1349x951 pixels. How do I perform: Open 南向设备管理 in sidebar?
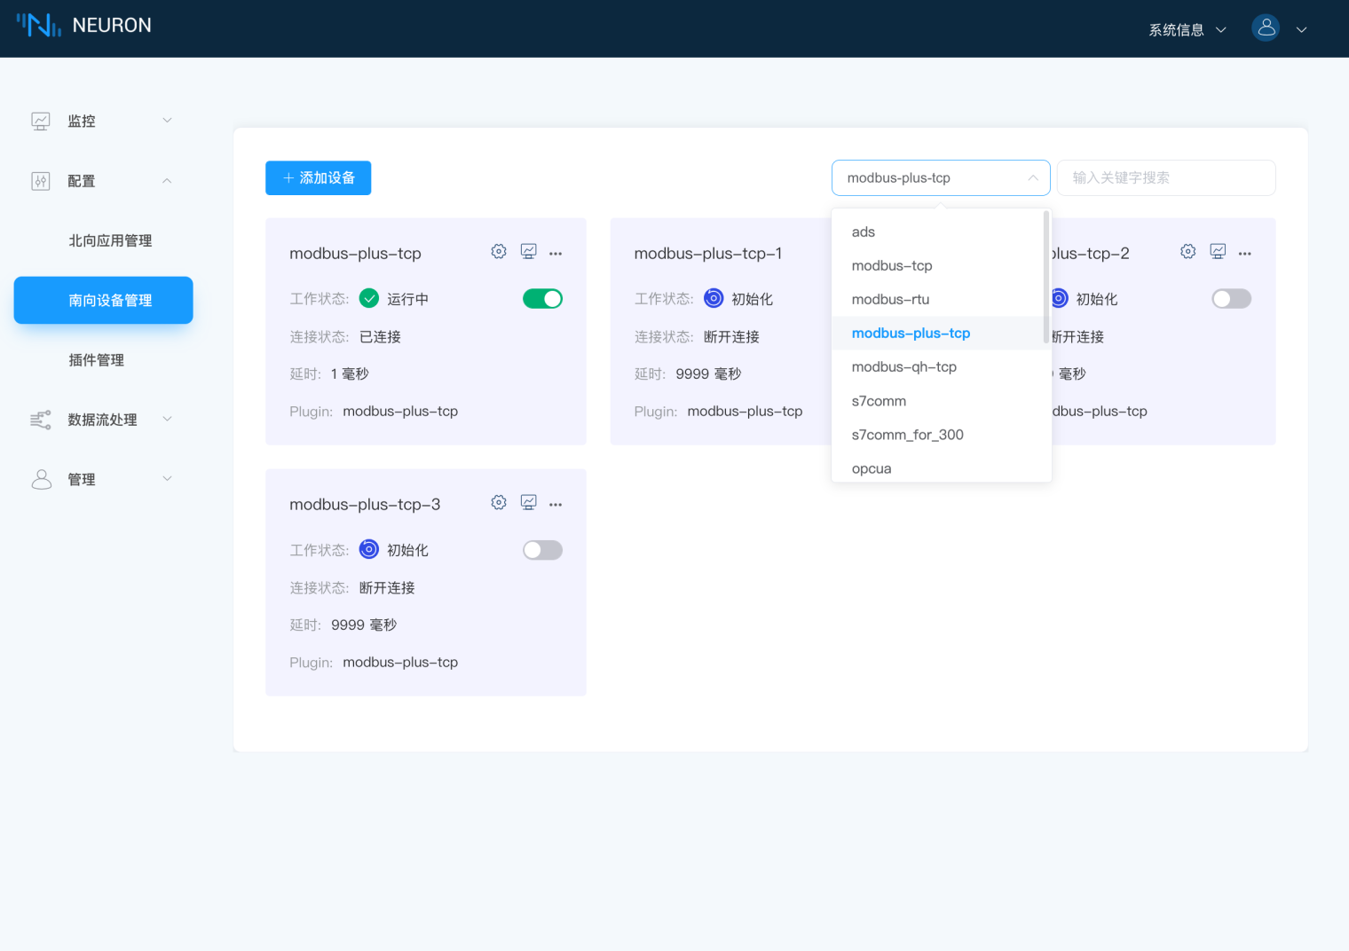[x=104, y=300]
